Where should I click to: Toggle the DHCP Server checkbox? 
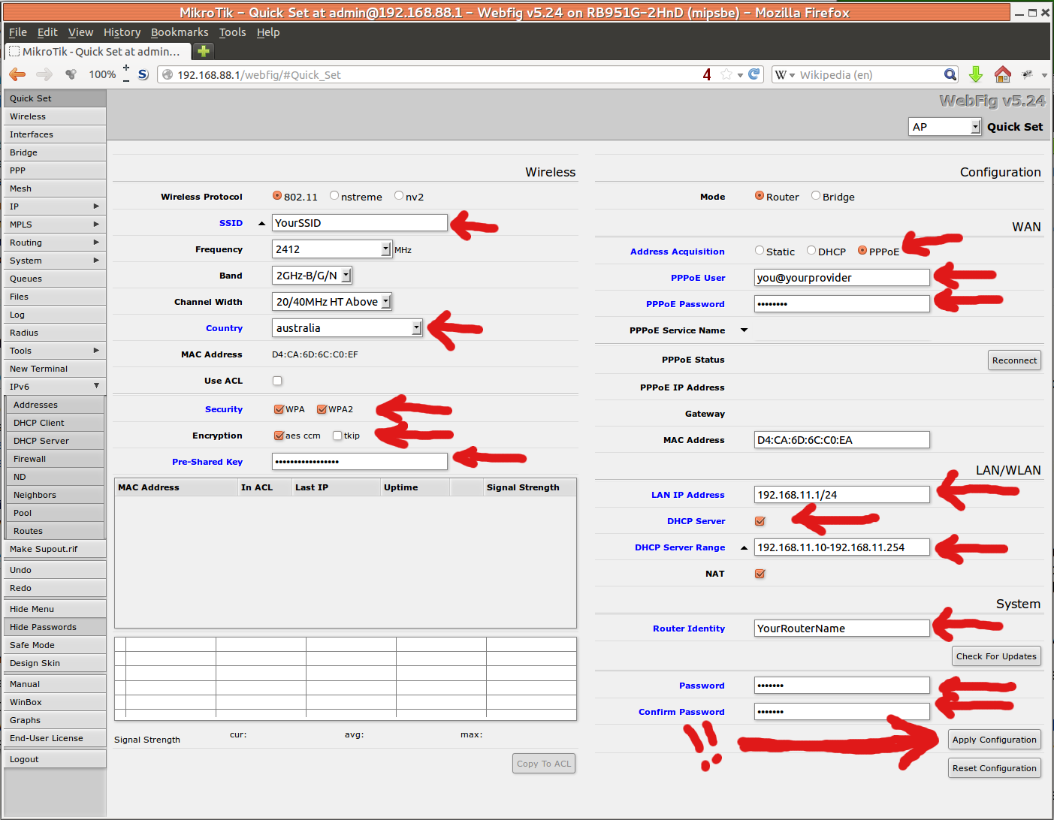click(760, 521)
